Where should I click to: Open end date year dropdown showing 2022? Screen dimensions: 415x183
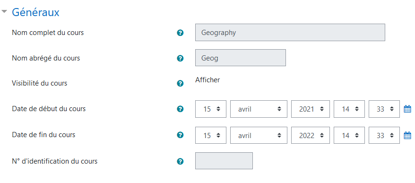[x=311, y=135]
